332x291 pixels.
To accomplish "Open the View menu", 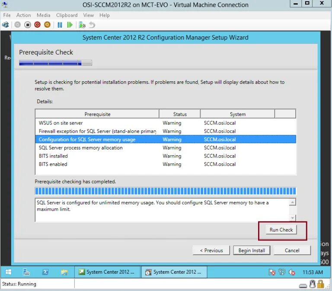I will [89, 15].
